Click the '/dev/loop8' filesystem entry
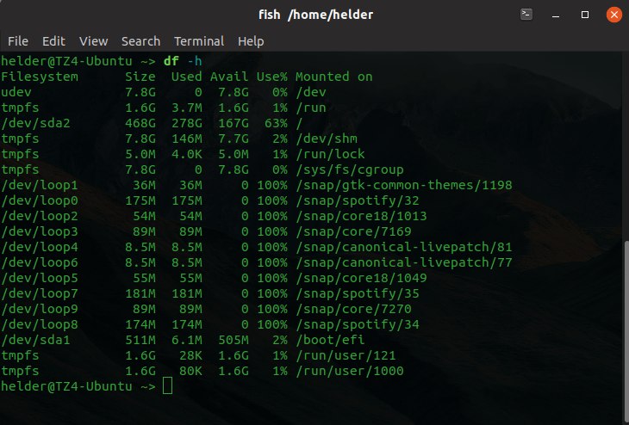Image resolution: width=629 pixels, height=425 pixels. 40,325
